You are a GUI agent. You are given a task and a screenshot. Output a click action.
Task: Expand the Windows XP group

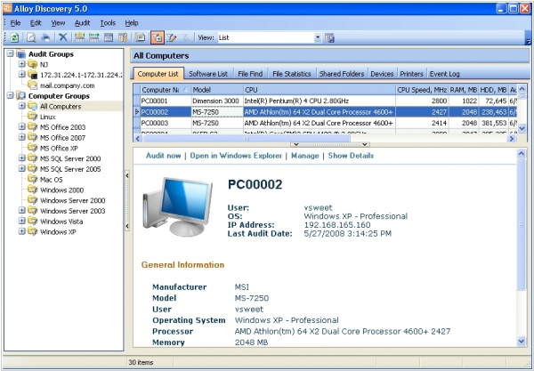coord(22,231)
